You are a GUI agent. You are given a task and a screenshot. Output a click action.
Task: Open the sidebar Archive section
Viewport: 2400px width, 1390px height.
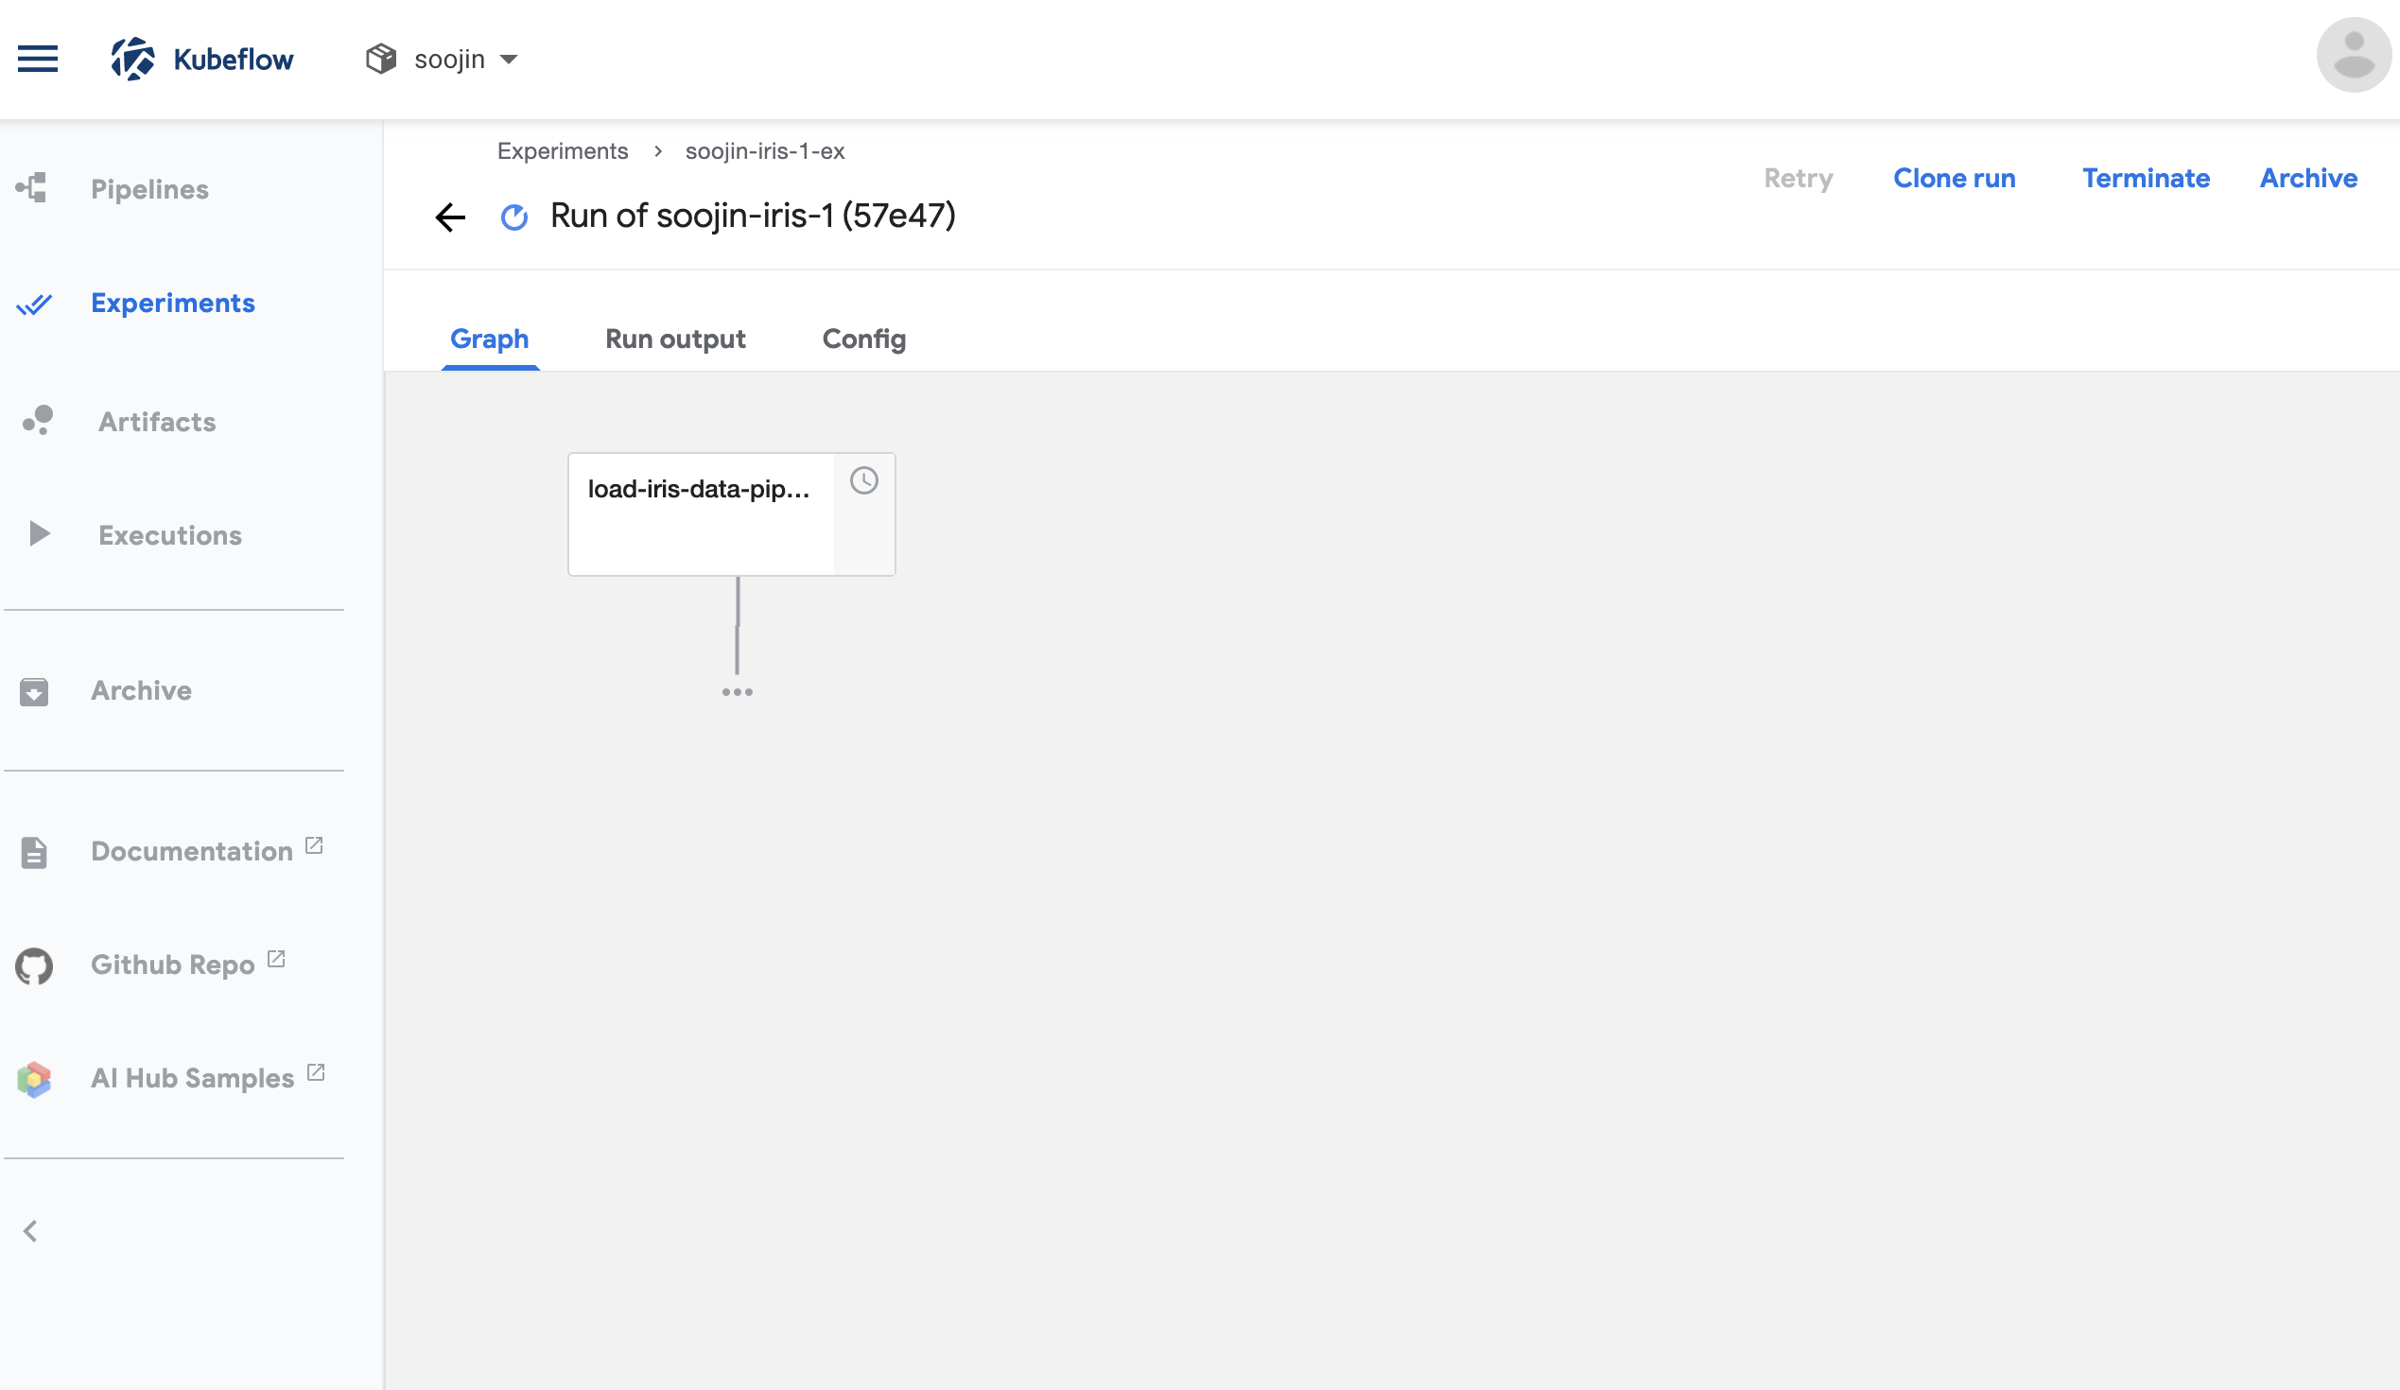[141, 690]
